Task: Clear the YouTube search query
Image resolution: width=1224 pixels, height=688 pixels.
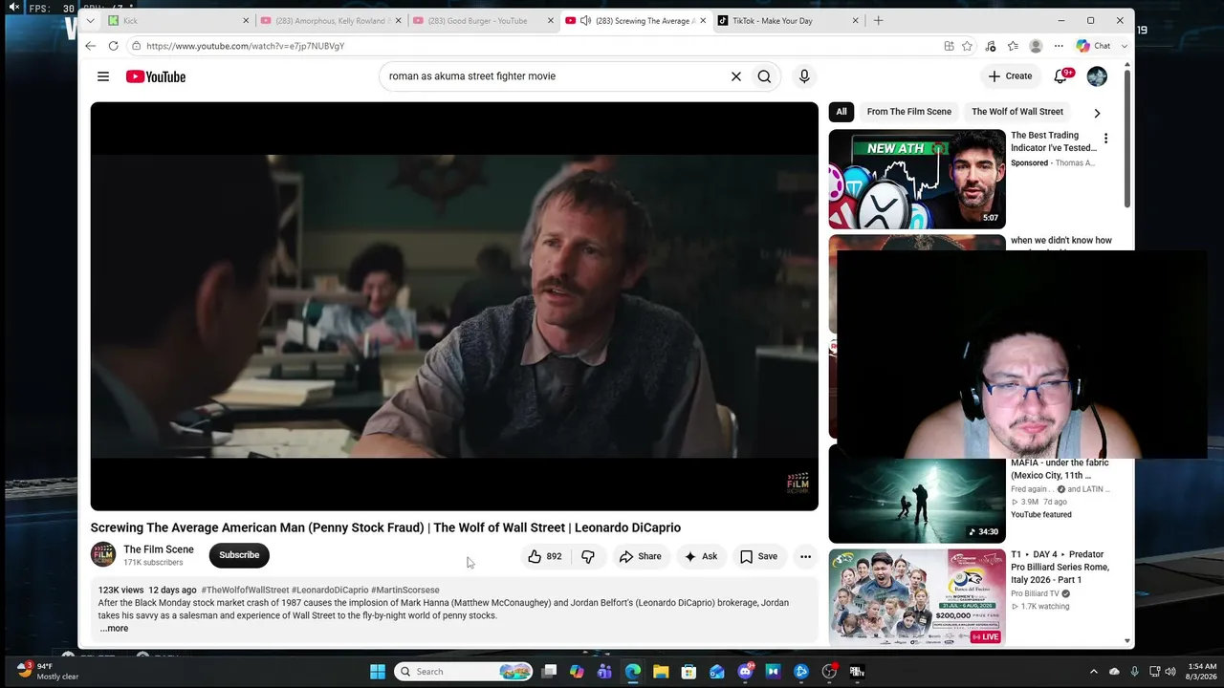Action: (x=736, y=76)
